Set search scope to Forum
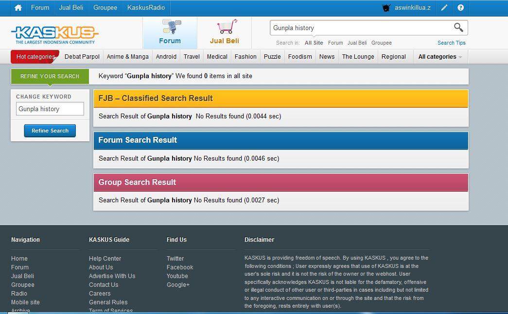508x314 pixels. (x=335, y=43)
